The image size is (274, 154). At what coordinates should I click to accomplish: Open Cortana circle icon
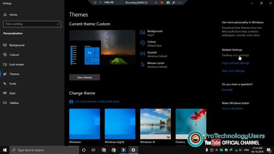point(84,150)
